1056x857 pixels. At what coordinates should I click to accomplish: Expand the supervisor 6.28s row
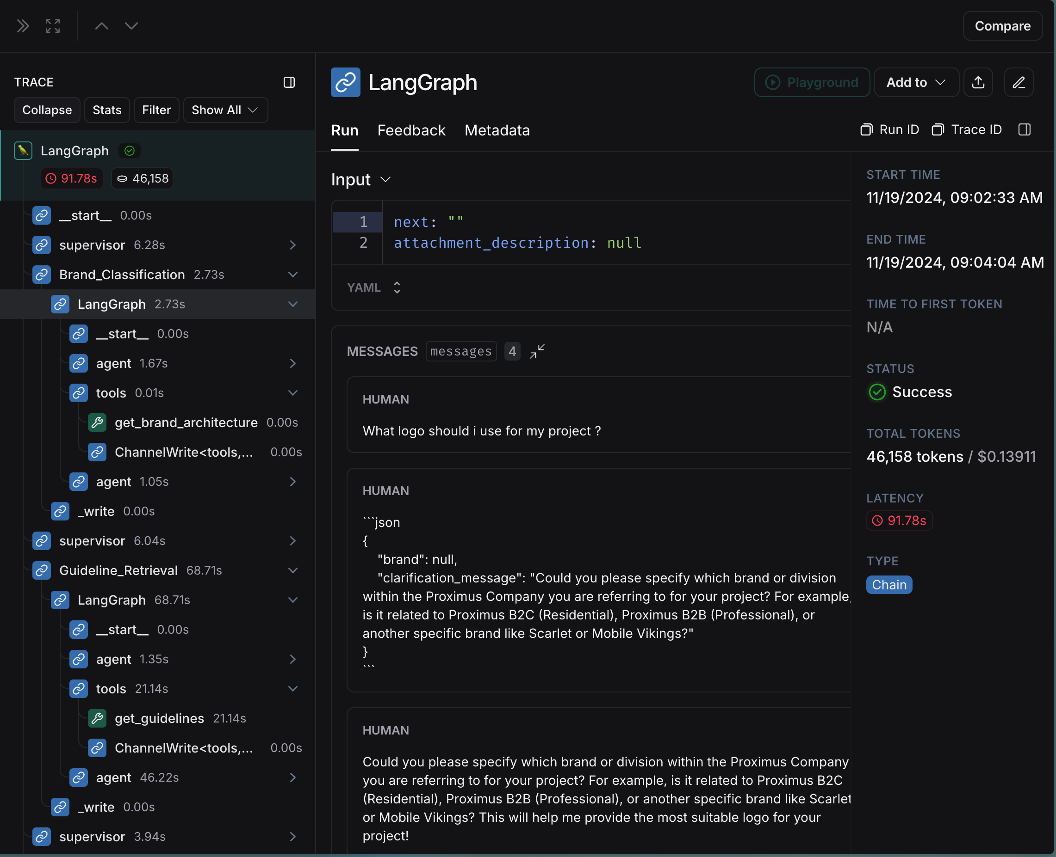point(292,245)
